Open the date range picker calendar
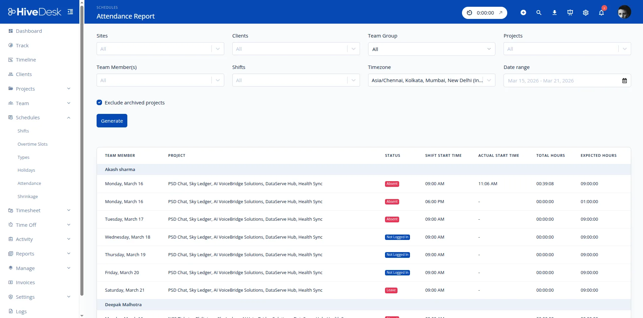Screen dimensions: 643x318 (624, 80)
